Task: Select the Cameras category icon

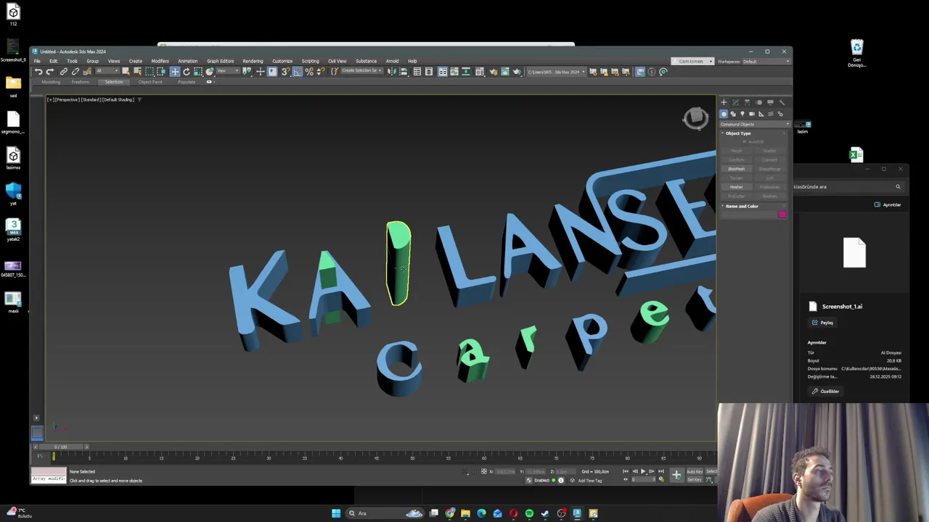Action: click(x=752, y=114)
